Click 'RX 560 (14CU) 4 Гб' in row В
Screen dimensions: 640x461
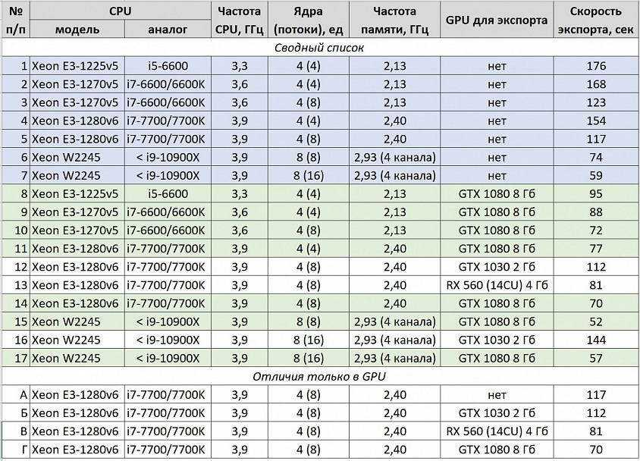pyautogui.click(x=497, y=431)
